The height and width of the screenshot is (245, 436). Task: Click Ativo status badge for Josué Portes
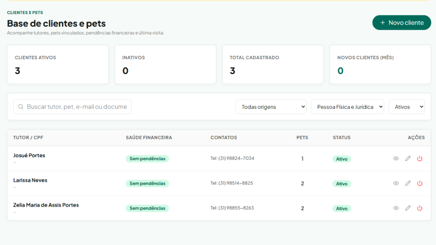click(342, 159)
